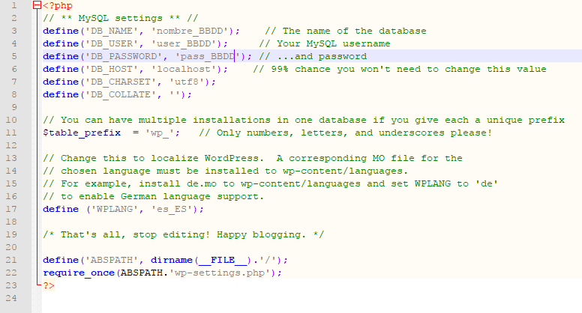This screenshot has width=582, height=313.
Task: Click the 'Happy blogging' comment
Action: click(183, 234)
